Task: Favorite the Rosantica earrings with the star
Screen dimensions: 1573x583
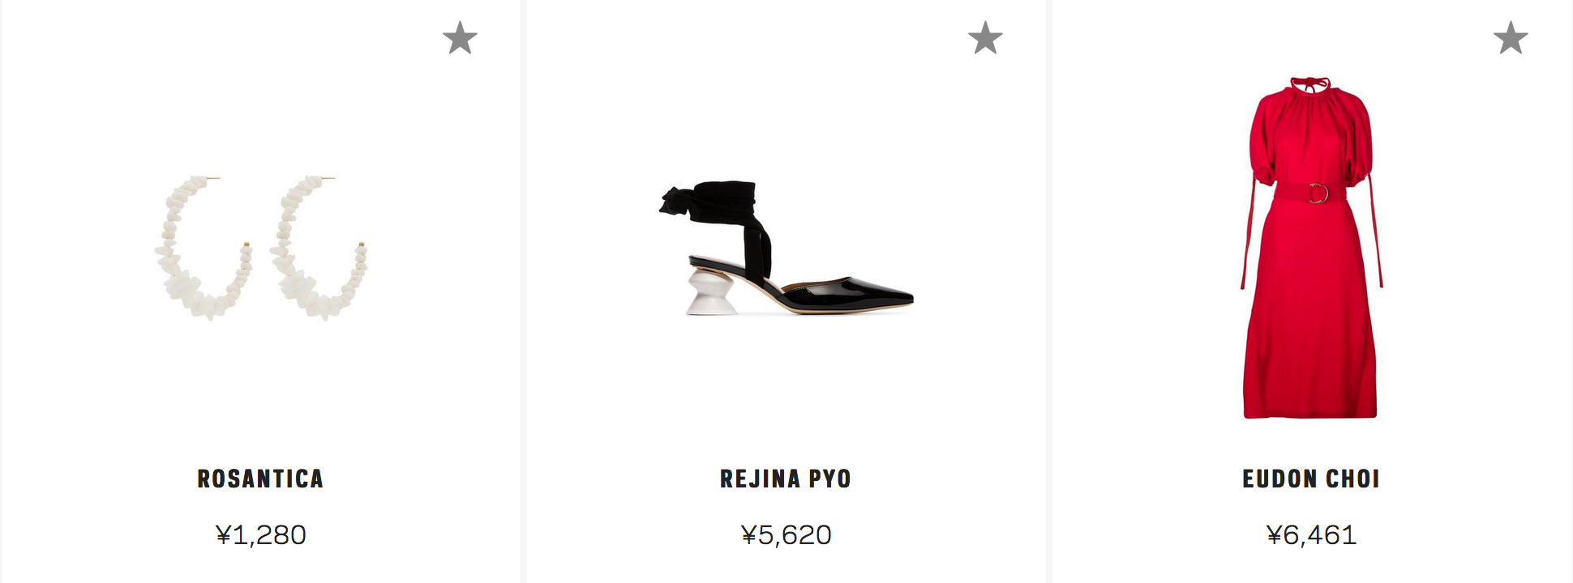Action: pos(460,38)
